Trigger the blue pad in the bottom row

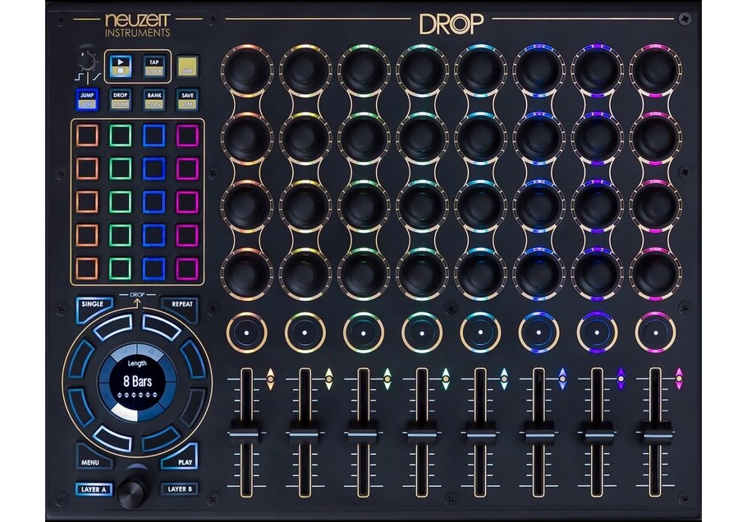154,269
